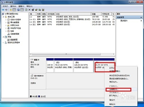Choose 删除卷(D)... from the context menu
The width and height of the screenshot is (144, 107).
pos(121,96)
